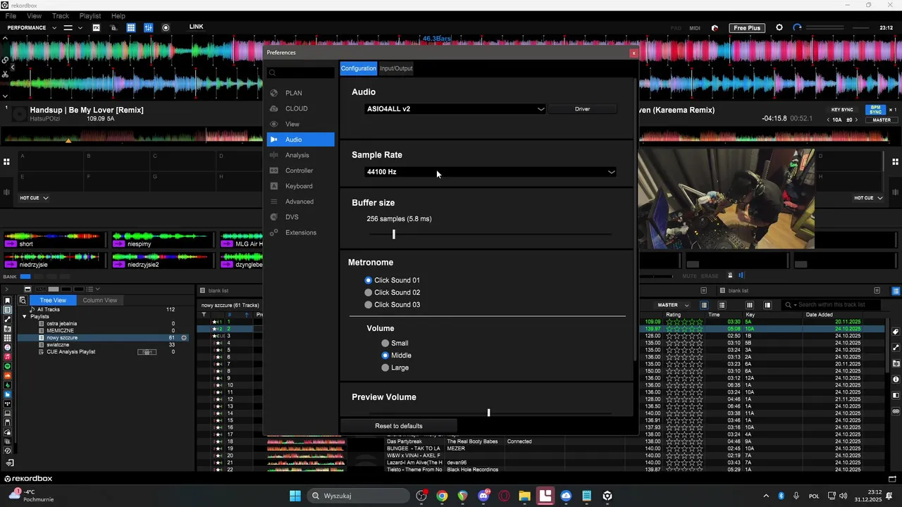This screenshot has width=902, height=507.
Task: Toggle the MASTER deck button
Action: (x=882, y=120)
